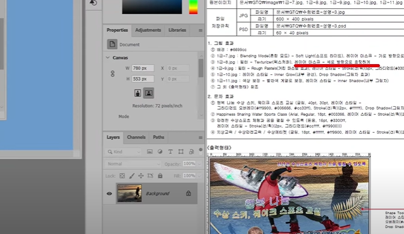Open the Normal blend mode dropdown
404x234 pixels.
click(133, 164)
